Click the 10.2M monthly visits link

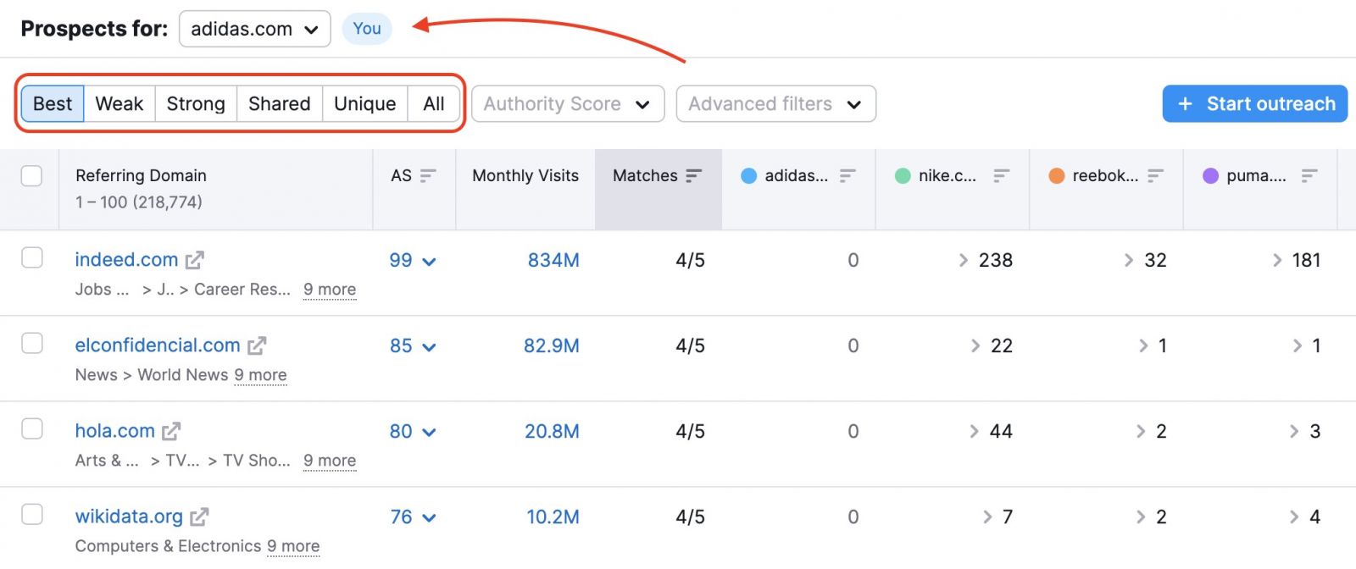pyautogui.click(x=553, y=517)
